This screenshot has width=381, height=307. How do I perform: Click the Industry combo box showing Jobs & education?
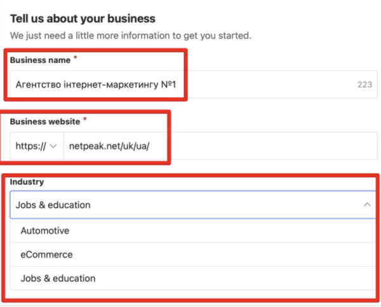[x=194, y=205]
